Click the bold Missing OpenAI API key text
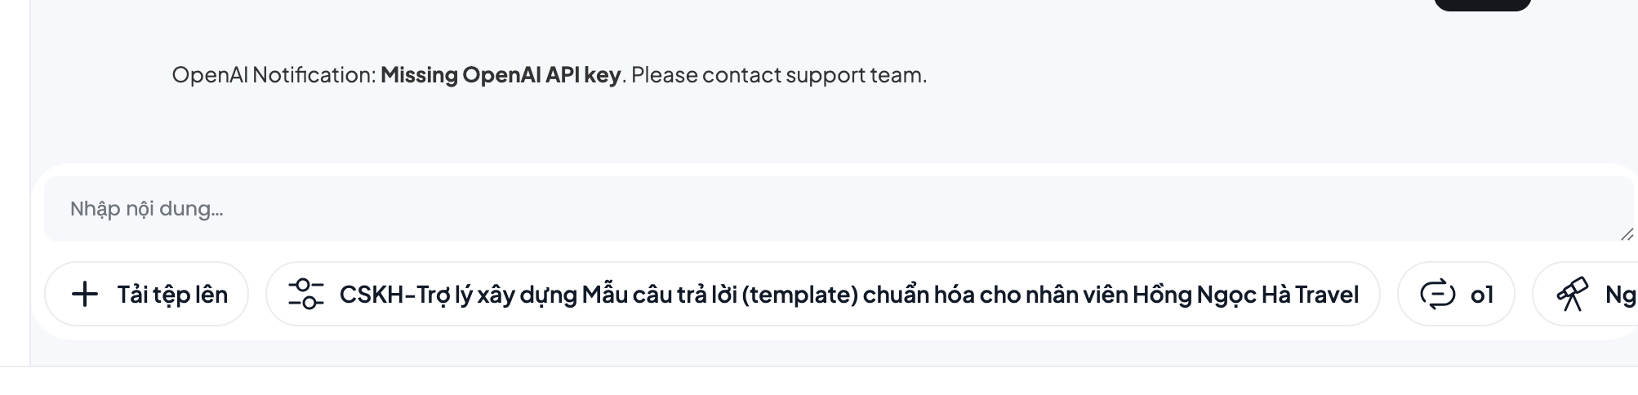This screenshot has width=1638, height=395. [501, 75]
